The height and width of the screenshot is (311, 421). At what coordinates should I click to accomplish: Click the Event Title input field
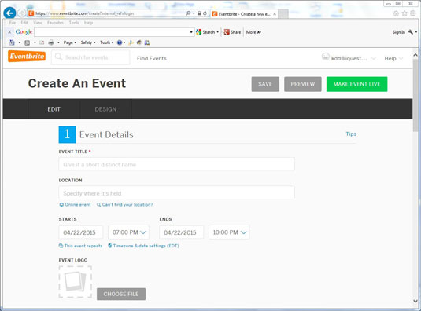click(177, 164)
